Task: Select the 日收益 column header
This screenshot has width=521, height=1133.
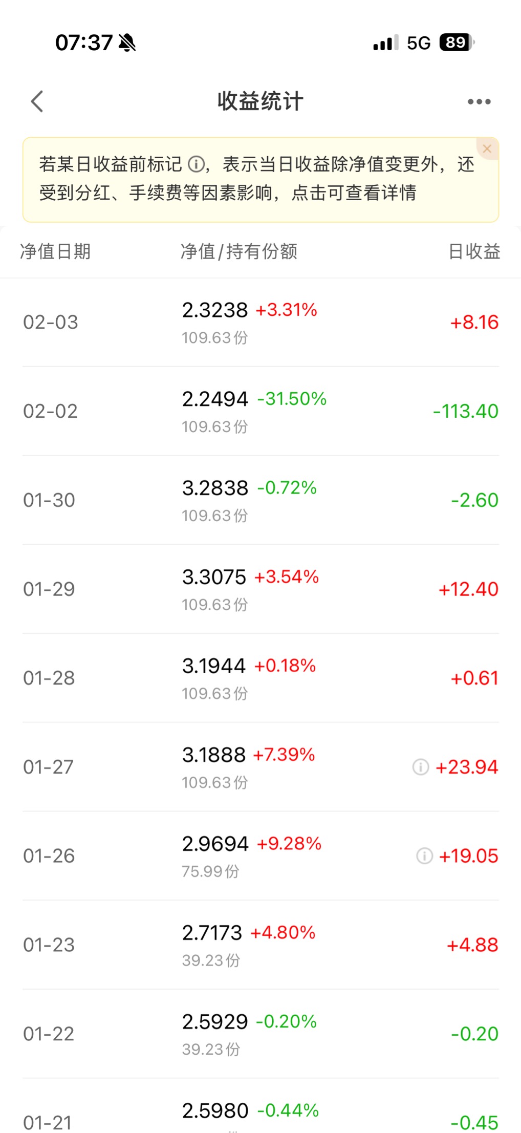Action: 474,251
